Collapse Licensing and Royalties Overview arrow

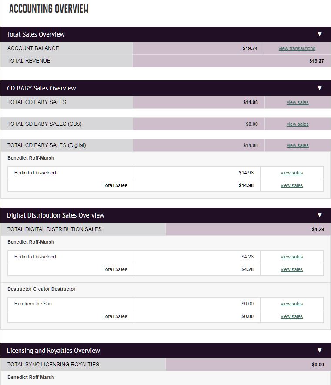tap(320, 351)
